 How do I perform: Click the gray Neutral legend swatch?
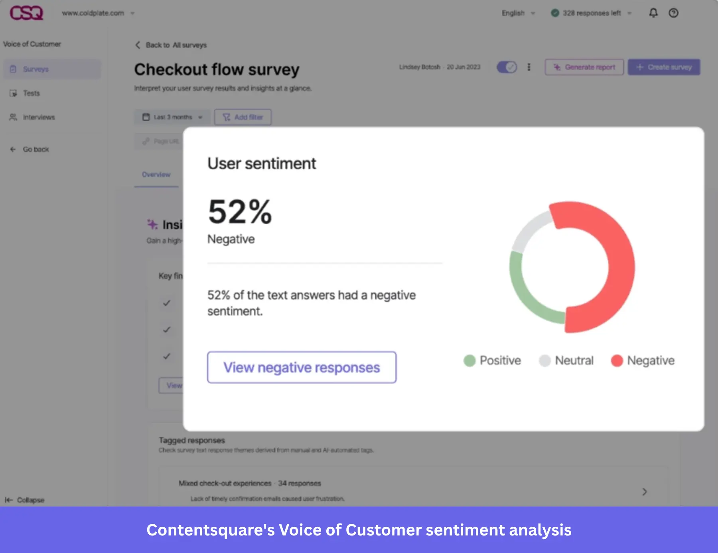[x=545, y=361]
